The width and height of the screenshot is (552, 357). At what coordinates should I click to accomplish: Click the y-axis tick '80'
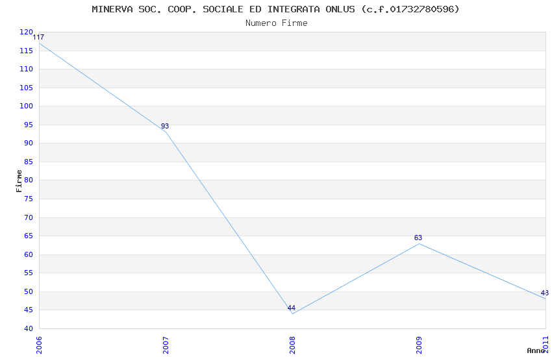tap(29, 180)
